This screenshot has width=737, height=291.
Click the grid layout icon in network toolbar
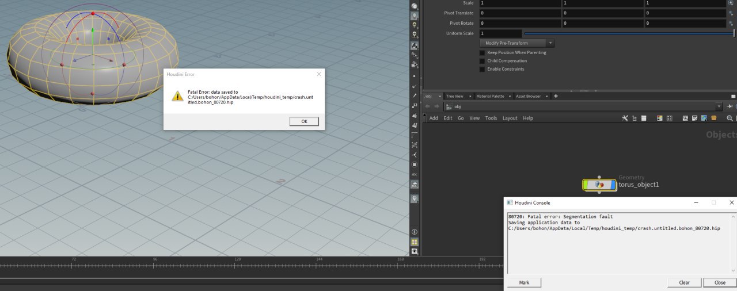pyautogui.click(x=669, y=118)
